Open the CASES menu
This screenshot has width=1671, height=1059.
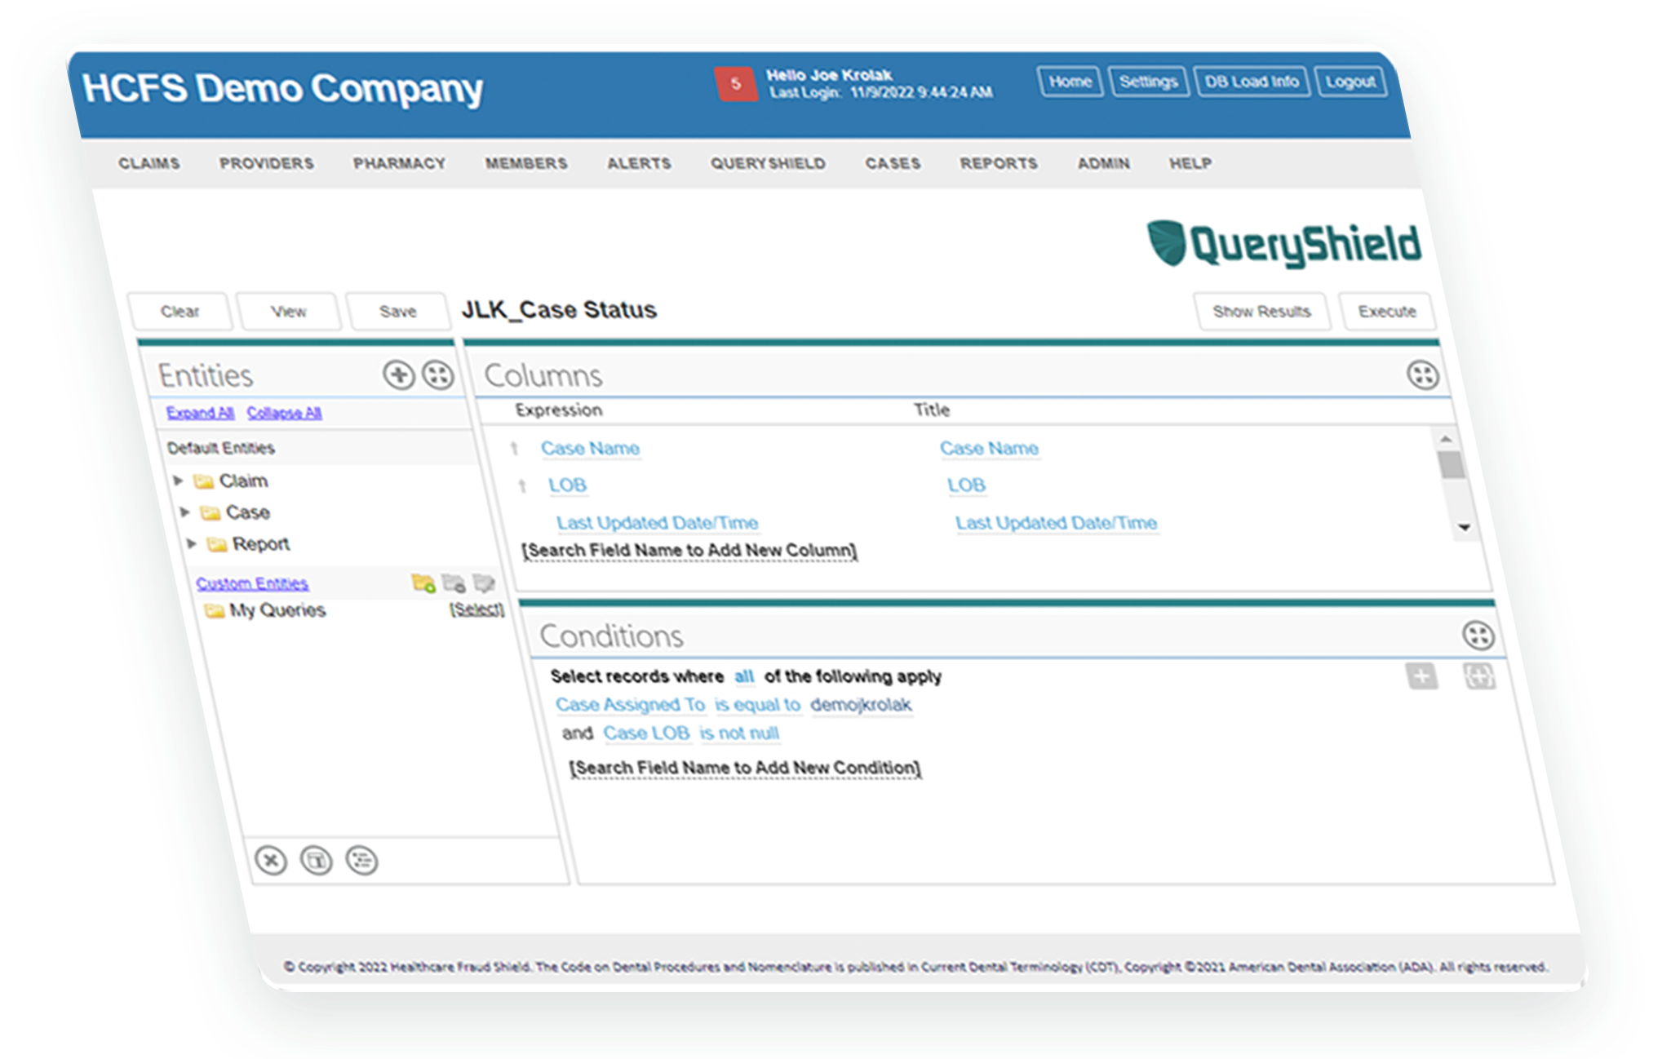[893, 163]
